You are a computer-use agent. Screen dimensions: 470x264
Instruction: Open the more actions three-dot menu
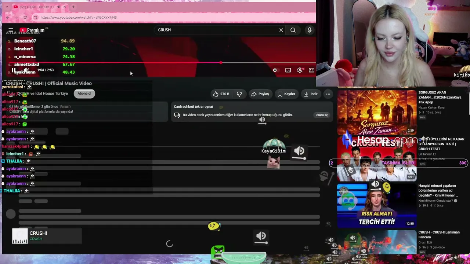coord(328,94)
